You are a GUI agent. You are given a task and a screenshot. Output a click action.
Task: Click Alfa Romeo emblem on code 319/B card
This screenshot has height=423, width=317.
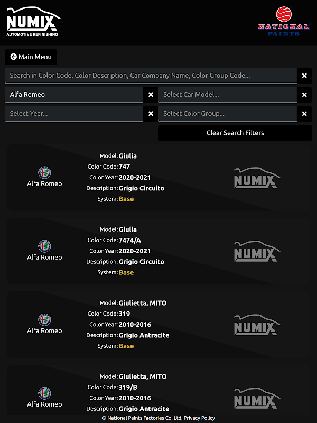(x=44, y=393)
